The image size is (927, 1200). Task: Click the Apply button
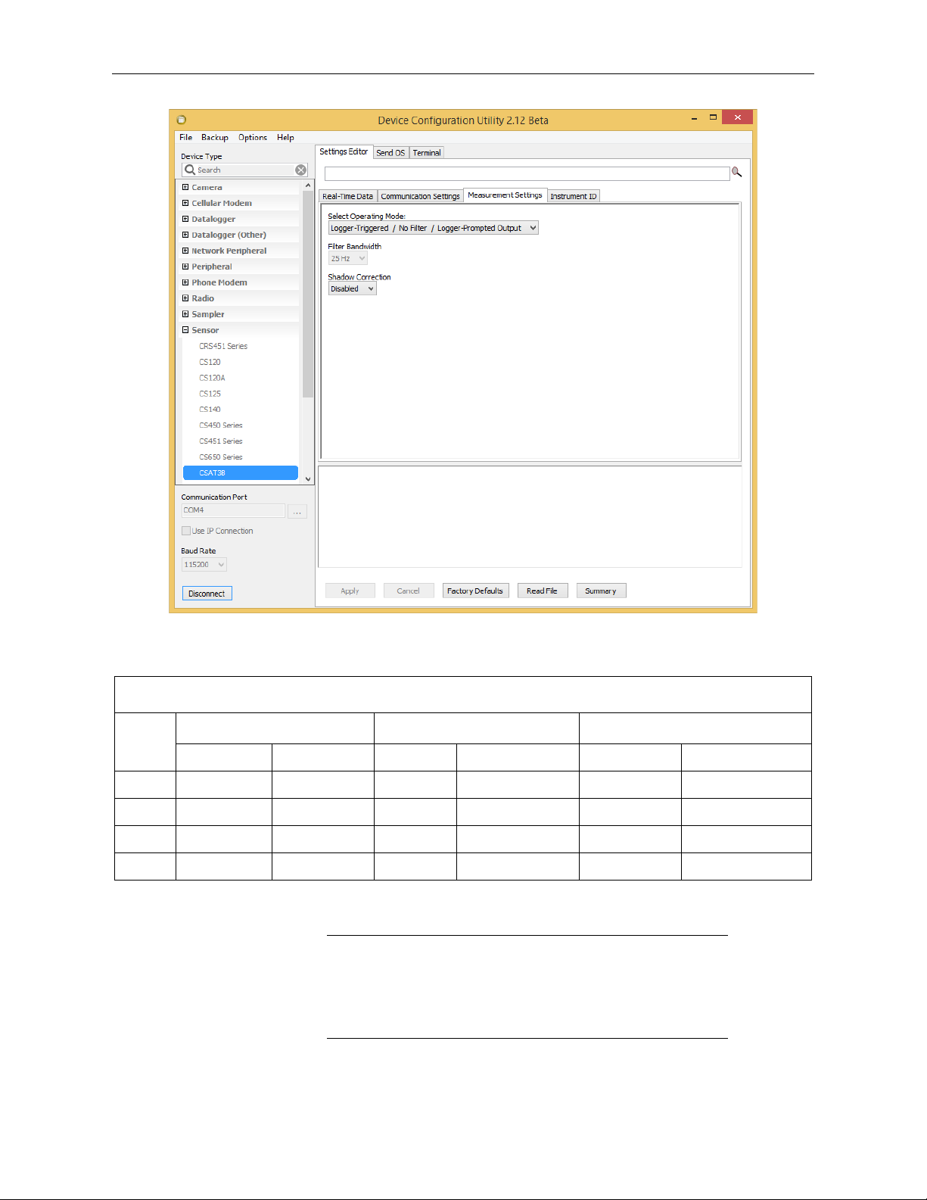[x=350, y=591]
